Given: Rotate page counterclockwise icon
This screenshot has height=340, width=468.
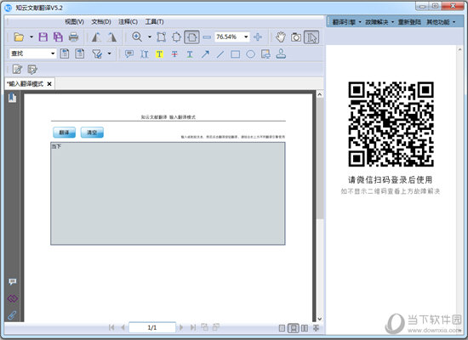Looking at the screenshot, I should coord(96,37).
